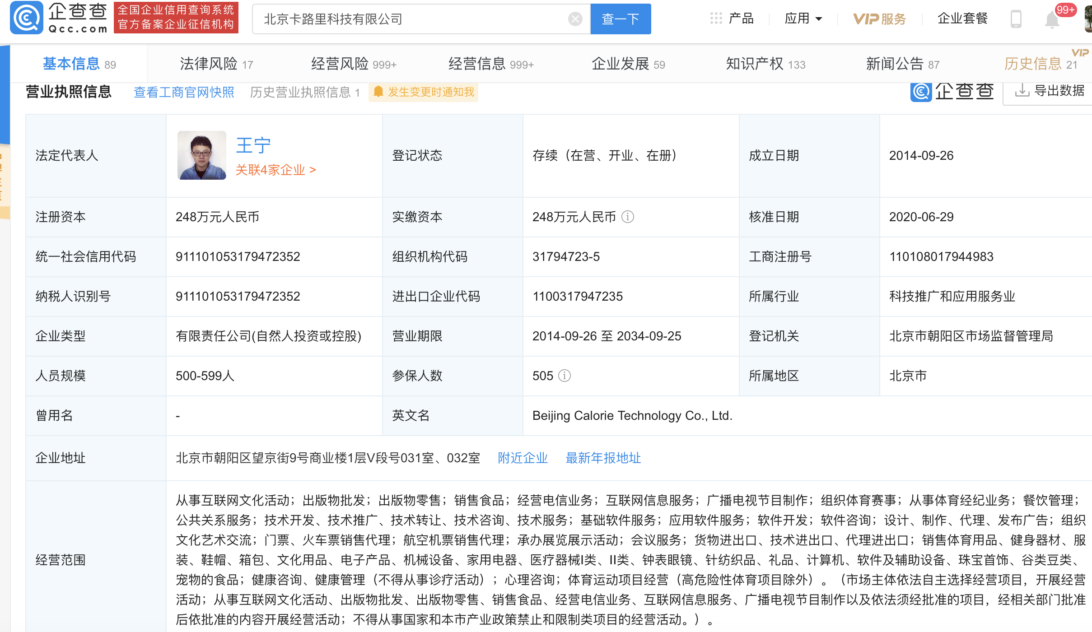This screenshot has width=1092, height=632.
Task: Open the 王宁 name link
Action: pyautogui.click(x=253, y=145)
